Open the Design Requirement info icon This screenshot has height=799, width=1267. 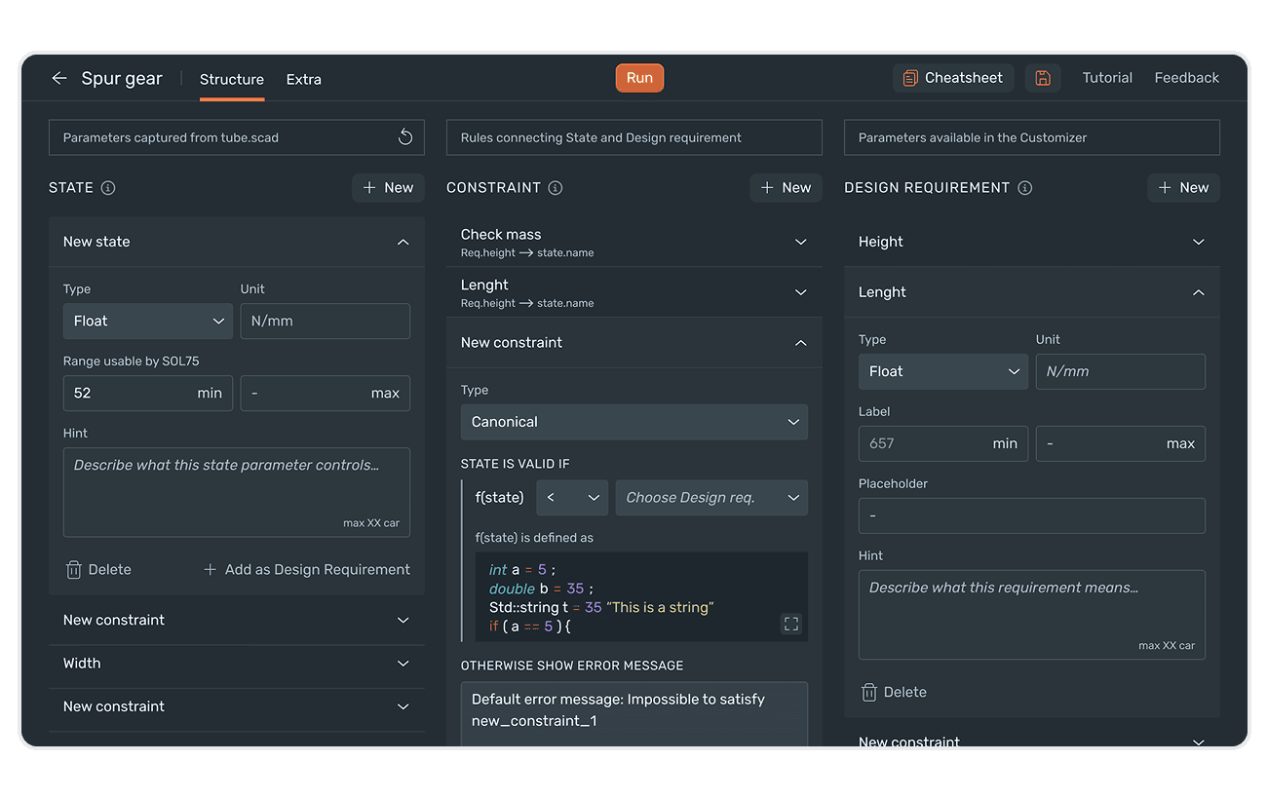(x=1025, y=188)
